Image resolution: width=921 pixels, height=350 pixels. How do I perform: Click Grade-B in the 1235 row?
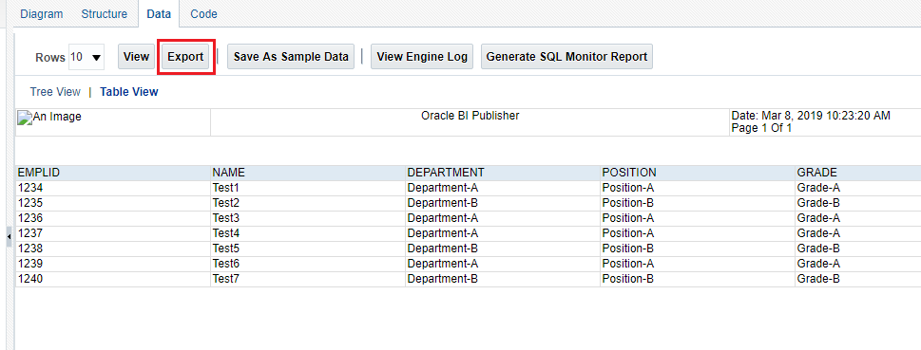click(858, 203)
